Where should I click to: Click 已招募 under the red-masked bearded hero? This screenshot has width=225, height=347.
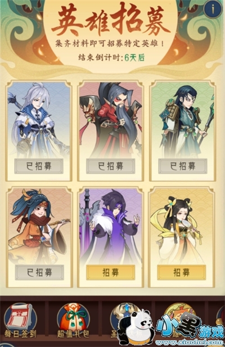(111, 166)
